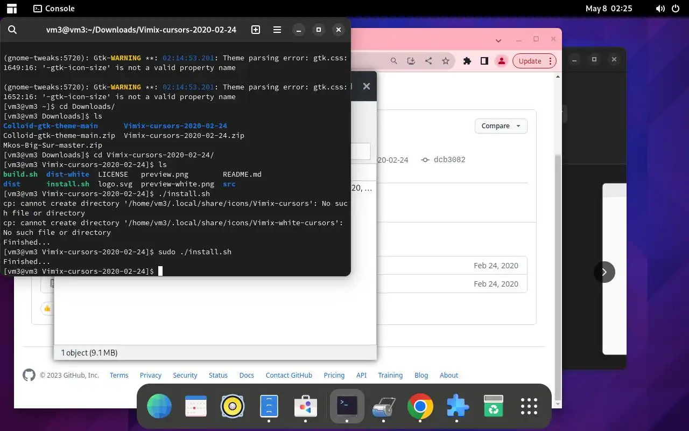Click 'install.sh' in terminal listing
This screenshot has height=431, width=689.
(x=68, y=184)
